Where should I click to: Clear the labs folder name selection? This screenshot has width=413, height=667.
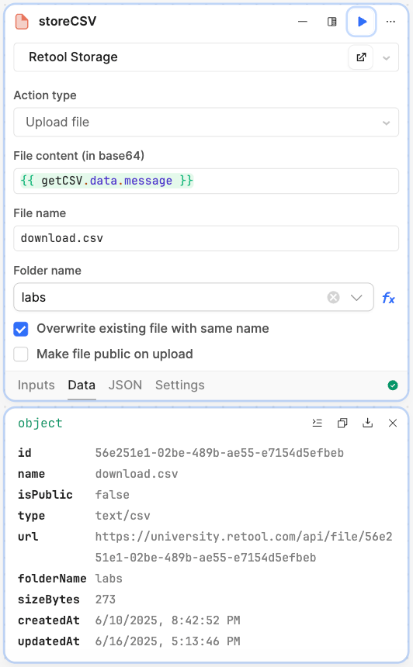pyautogui.click(x=333, y=297)
